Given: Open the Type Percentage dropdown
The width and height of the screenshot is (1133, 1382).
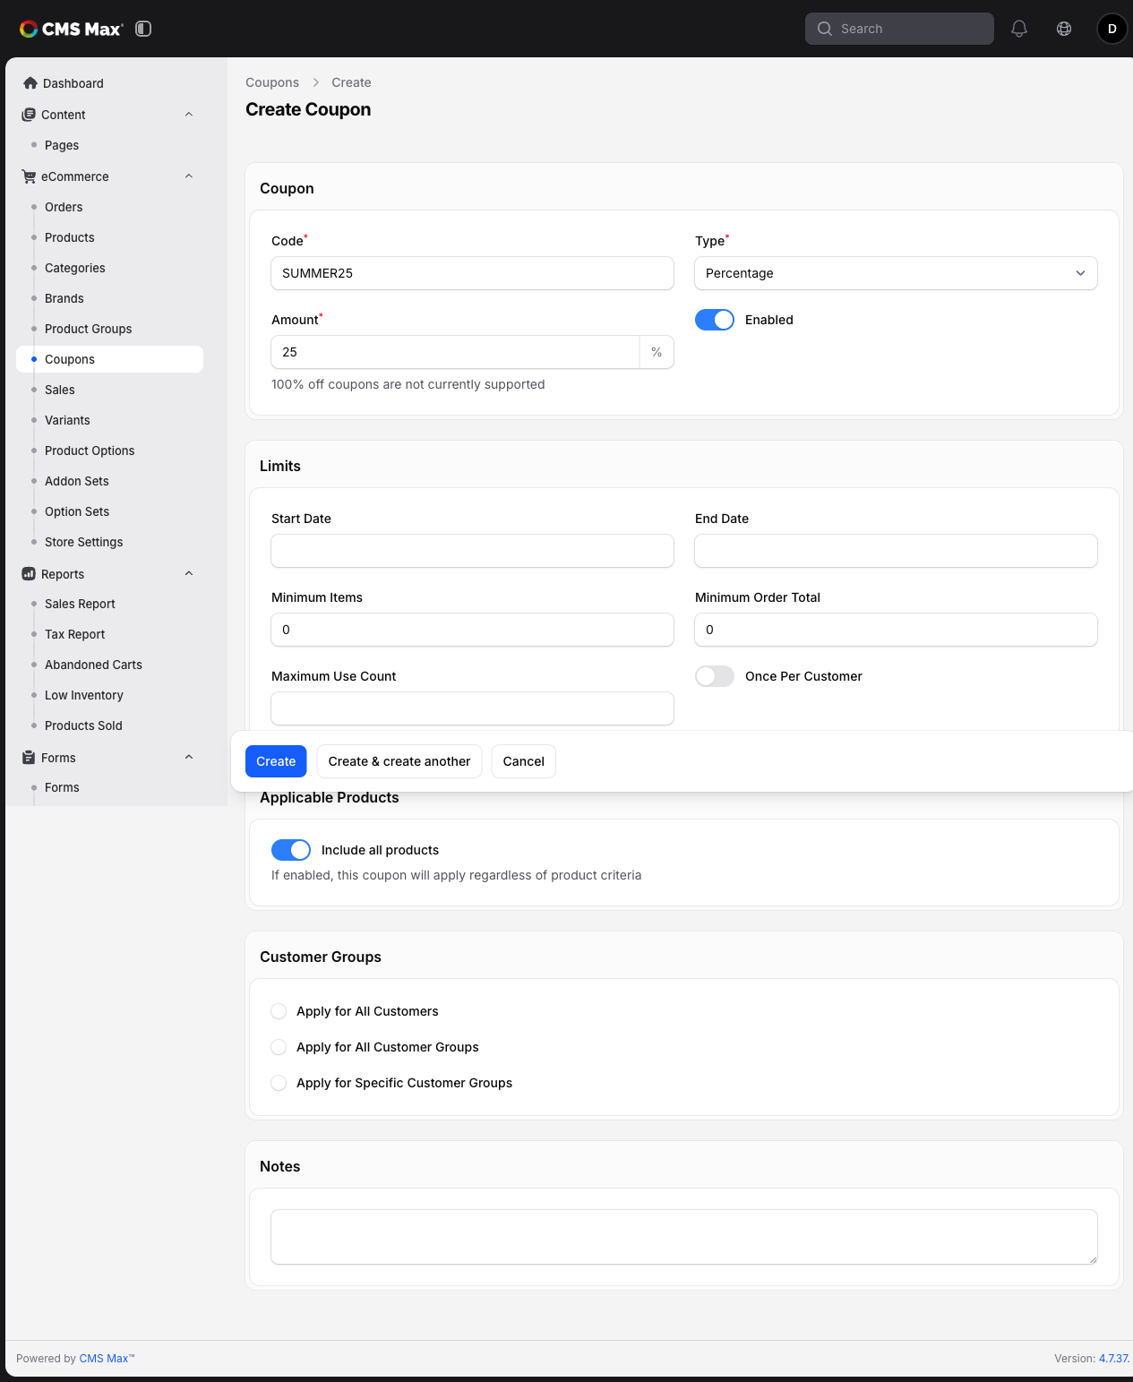Looking at the screenshot, I should [x=896, y=273].
